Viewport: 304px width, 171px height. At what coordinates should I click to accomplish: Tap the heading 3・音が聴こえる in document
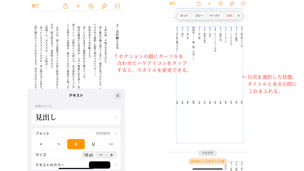(x=117, y=36)
